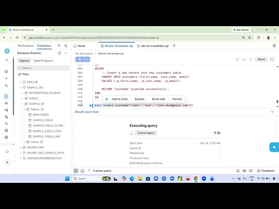Viewport: 279px width, 209px height.
Task: Click 1 active query indicator
Action: (x=100, y=171)
